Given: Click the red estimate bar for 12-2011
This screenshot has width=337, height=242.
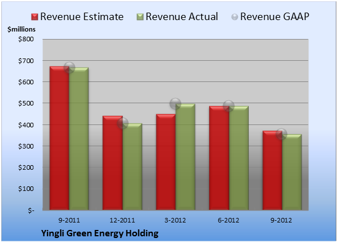Looking at the screenshot, I should tap(112, 163).
